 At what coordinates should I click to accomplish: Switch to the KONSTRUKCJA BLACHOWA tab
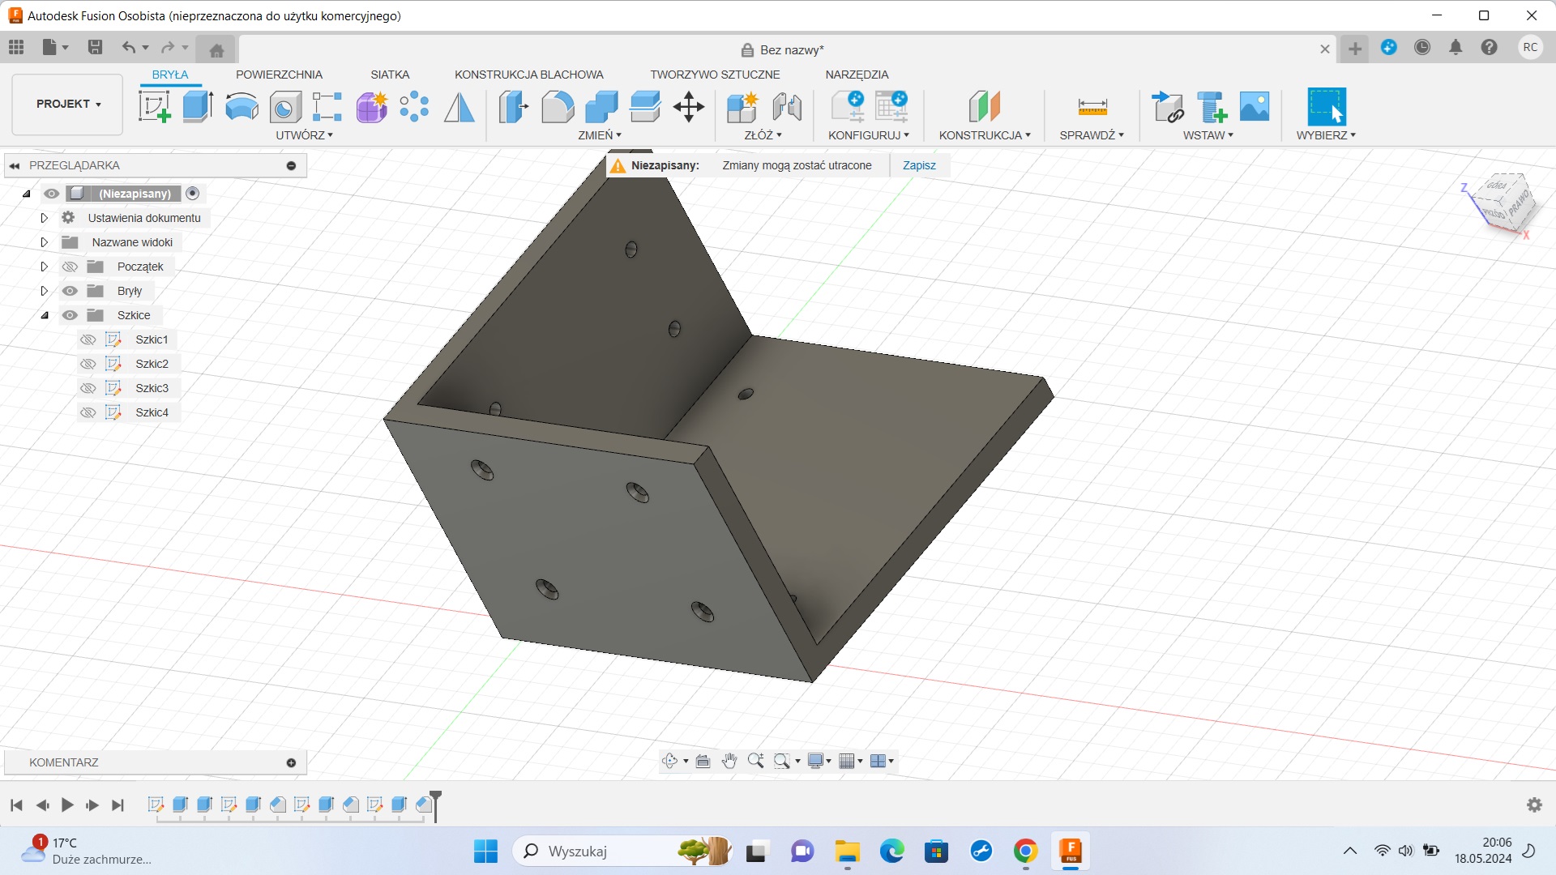pos(530,74)
